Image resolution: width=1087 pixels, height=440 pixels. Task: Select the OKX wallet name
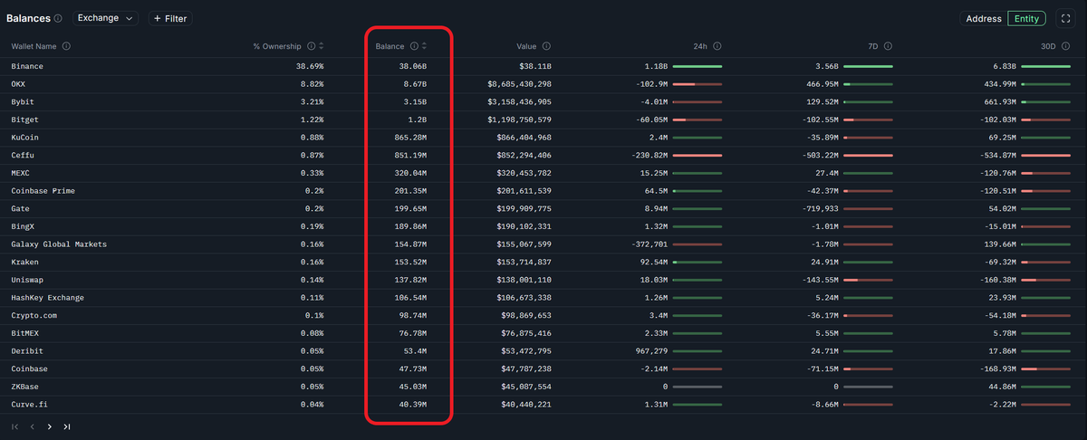click(x=18, y=84)
